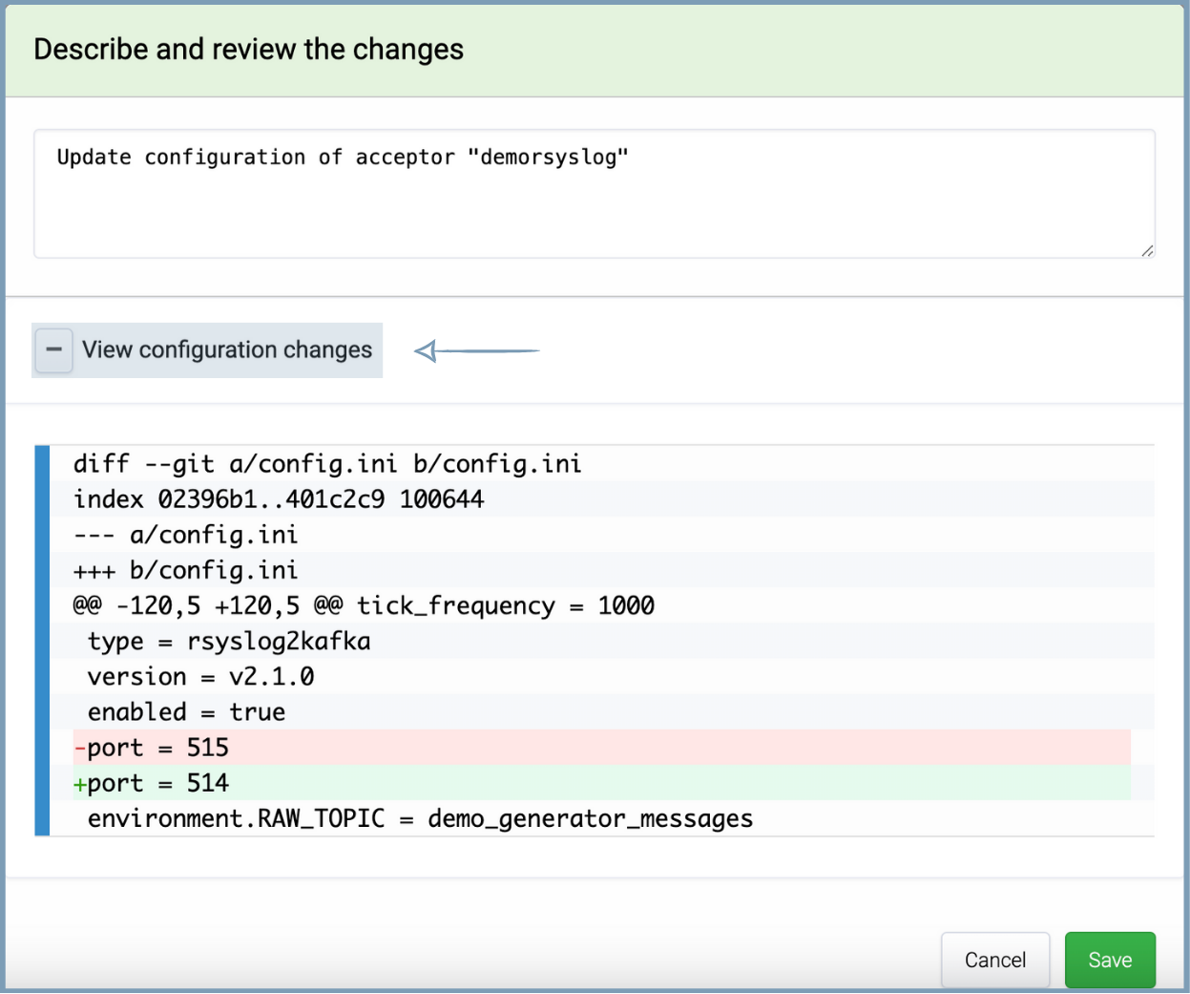Image resolution: width=1190 pixels, height=994 pixels.
Task: Click the "Describe and review the changes" title
Action: click(x=248, y=50)
